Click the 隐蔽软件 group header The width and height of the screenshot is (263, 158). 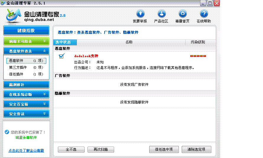(x=62, y=93)
